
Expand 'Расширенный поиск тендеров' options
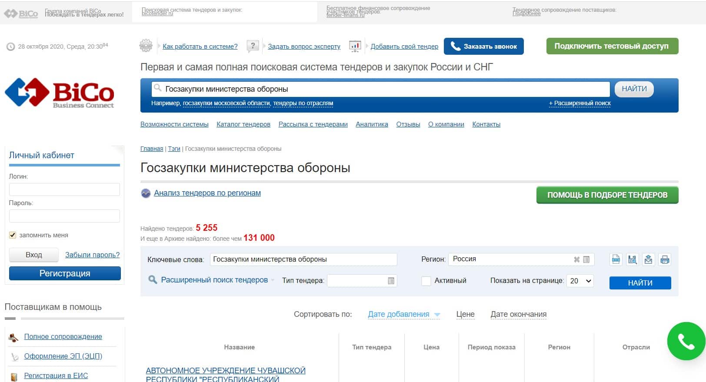point(214,280)
